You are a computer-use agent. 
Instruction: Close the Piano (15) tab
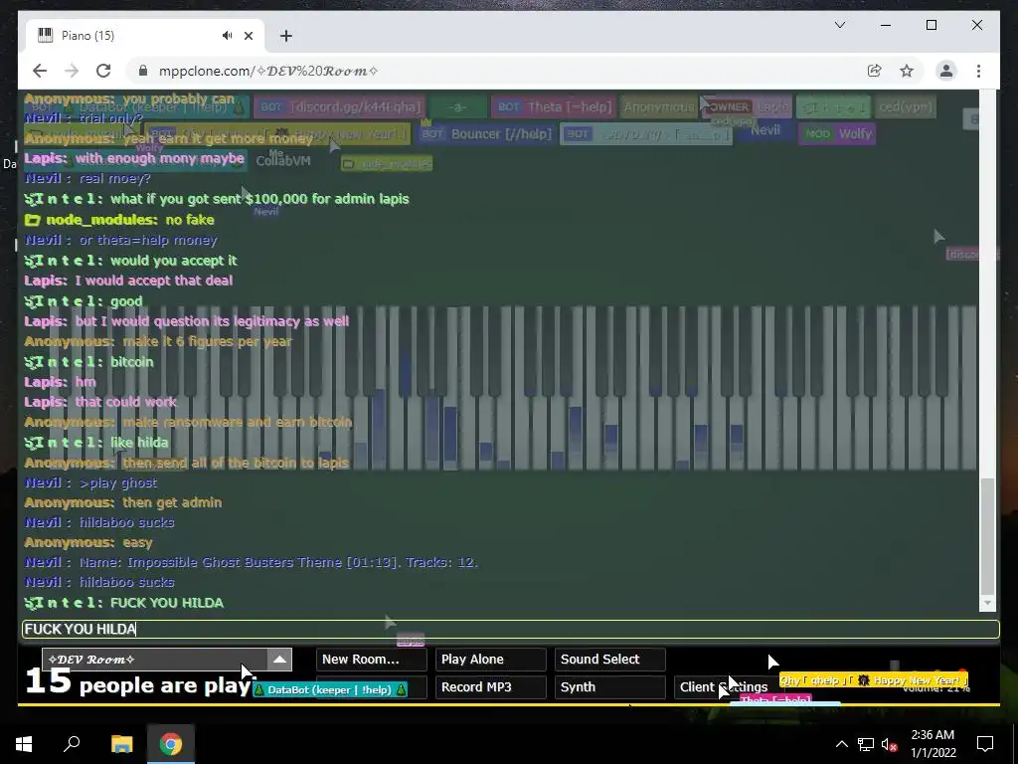(x=248, y=36)
